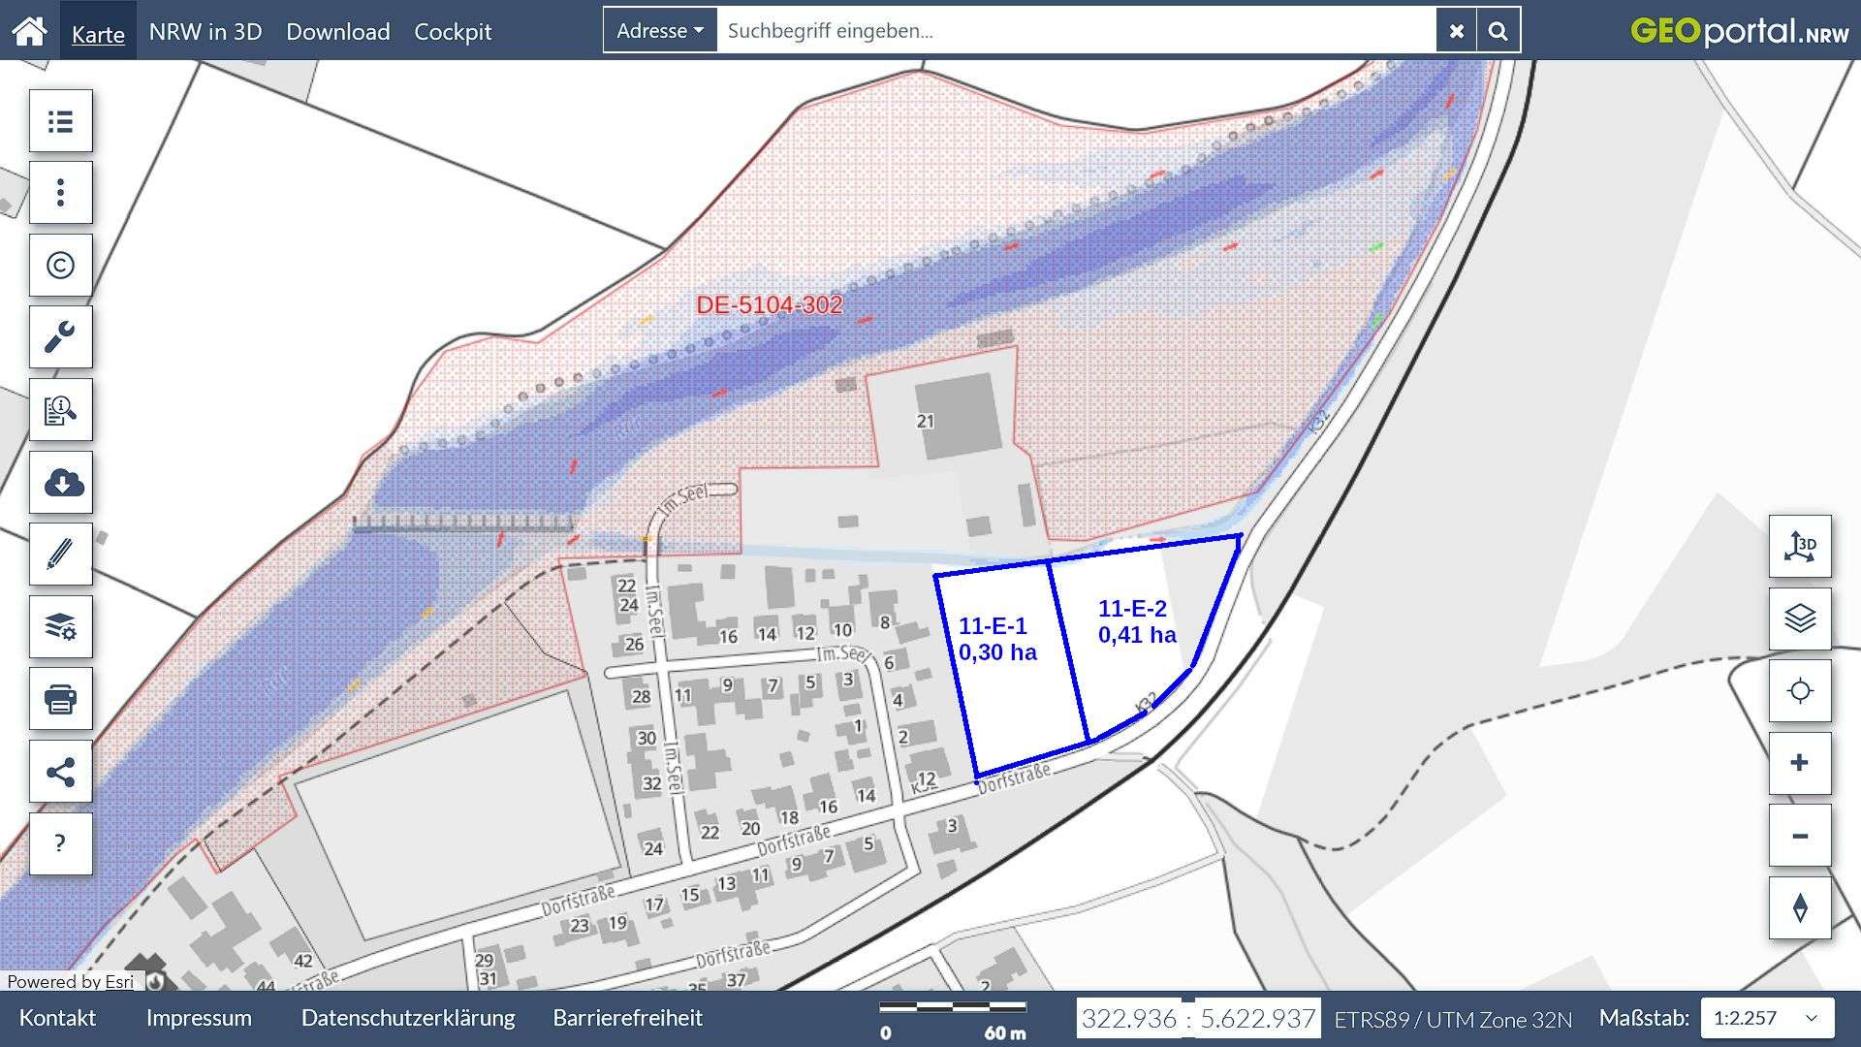Open the Impressum footer link
The image size is (1861, 1047).
pyautogui.click(x=199, y=1018)
